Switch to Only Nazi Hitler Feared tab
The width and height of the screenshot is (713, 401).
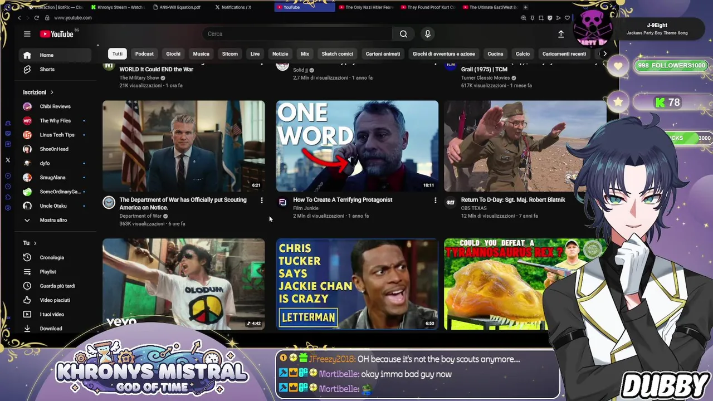pyautogui.click(x=366, y=7)
